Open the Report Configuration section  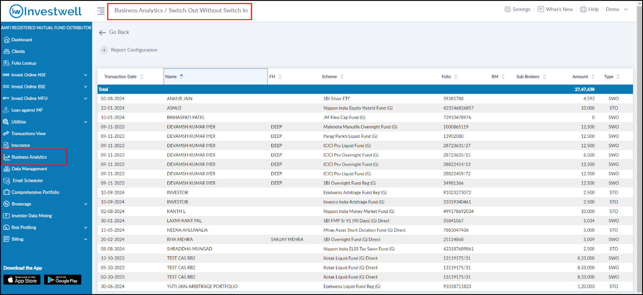point(134,50)
